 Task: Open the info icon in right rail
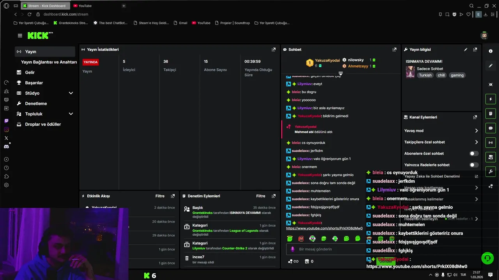click(490, 51)
